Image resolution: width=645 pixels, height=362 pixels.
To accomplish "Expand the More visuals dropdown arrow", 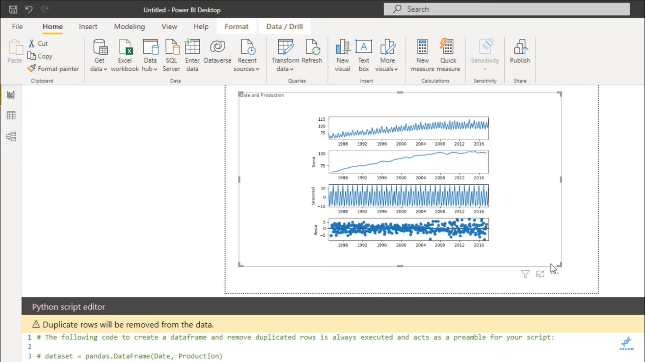I will (x=396, y=69).
